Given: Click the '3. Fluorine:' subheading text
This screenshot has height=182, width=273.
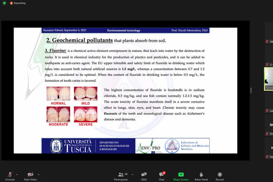Looking at the screenshot, I should pos(56,51).
